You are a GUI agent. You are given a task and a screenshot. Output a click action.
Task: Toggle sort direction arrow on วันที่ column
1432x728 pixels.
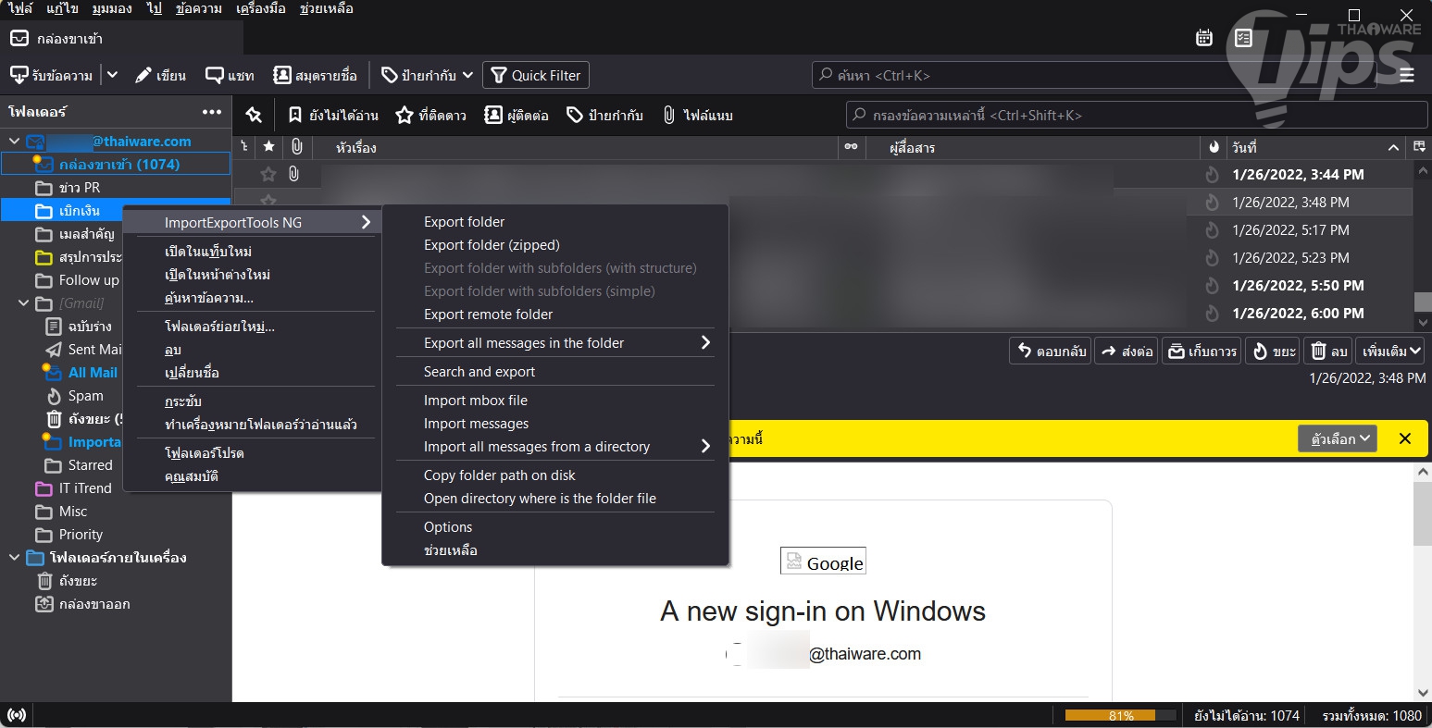1394,147
